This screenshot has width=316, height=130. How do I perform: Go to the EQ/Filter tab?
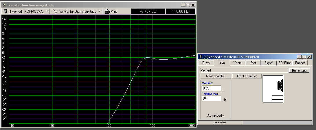284,63
